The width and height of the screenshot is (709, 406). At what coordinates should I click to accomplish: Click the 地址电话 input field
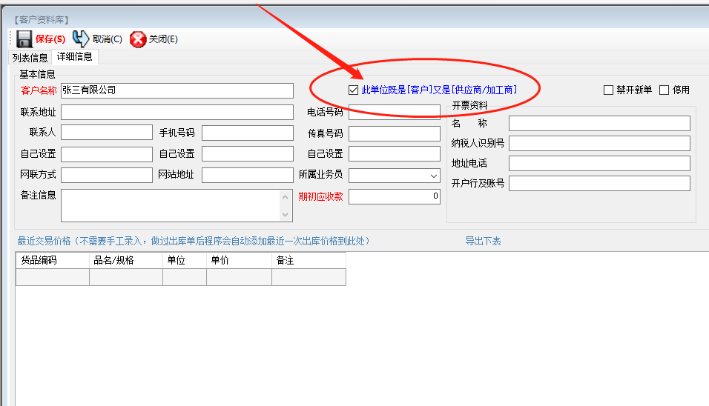(x=599, y=163)
